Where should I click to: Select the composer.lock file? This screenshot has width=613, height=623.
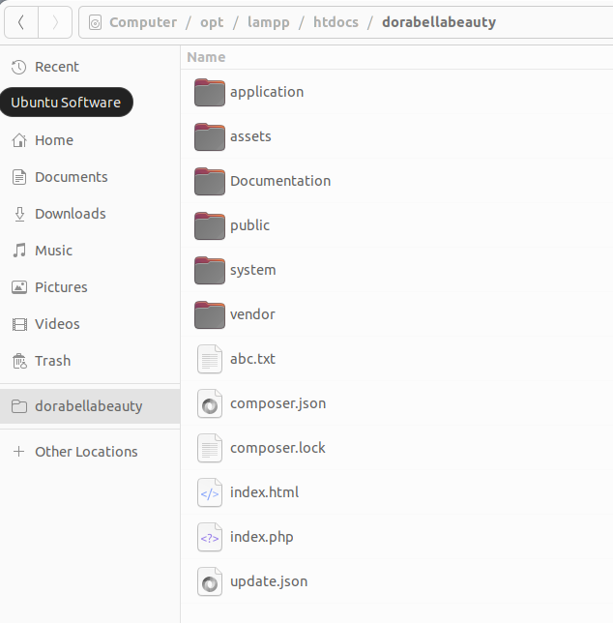pos(277,448)
